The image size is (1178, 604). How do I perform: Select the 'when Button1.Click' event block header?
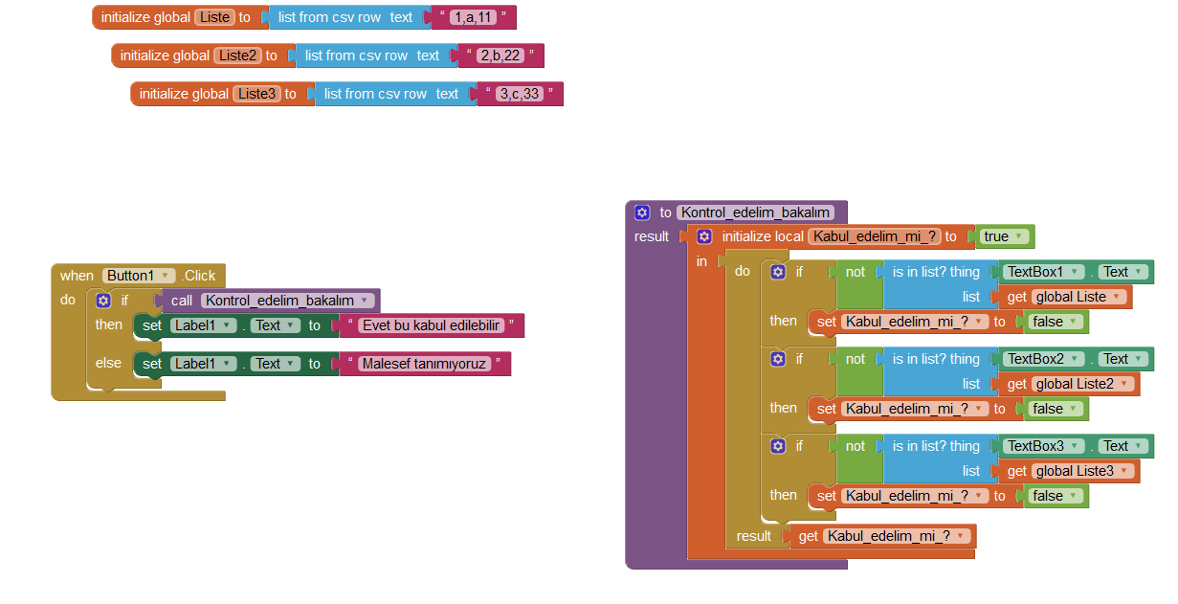pos(138,276)
